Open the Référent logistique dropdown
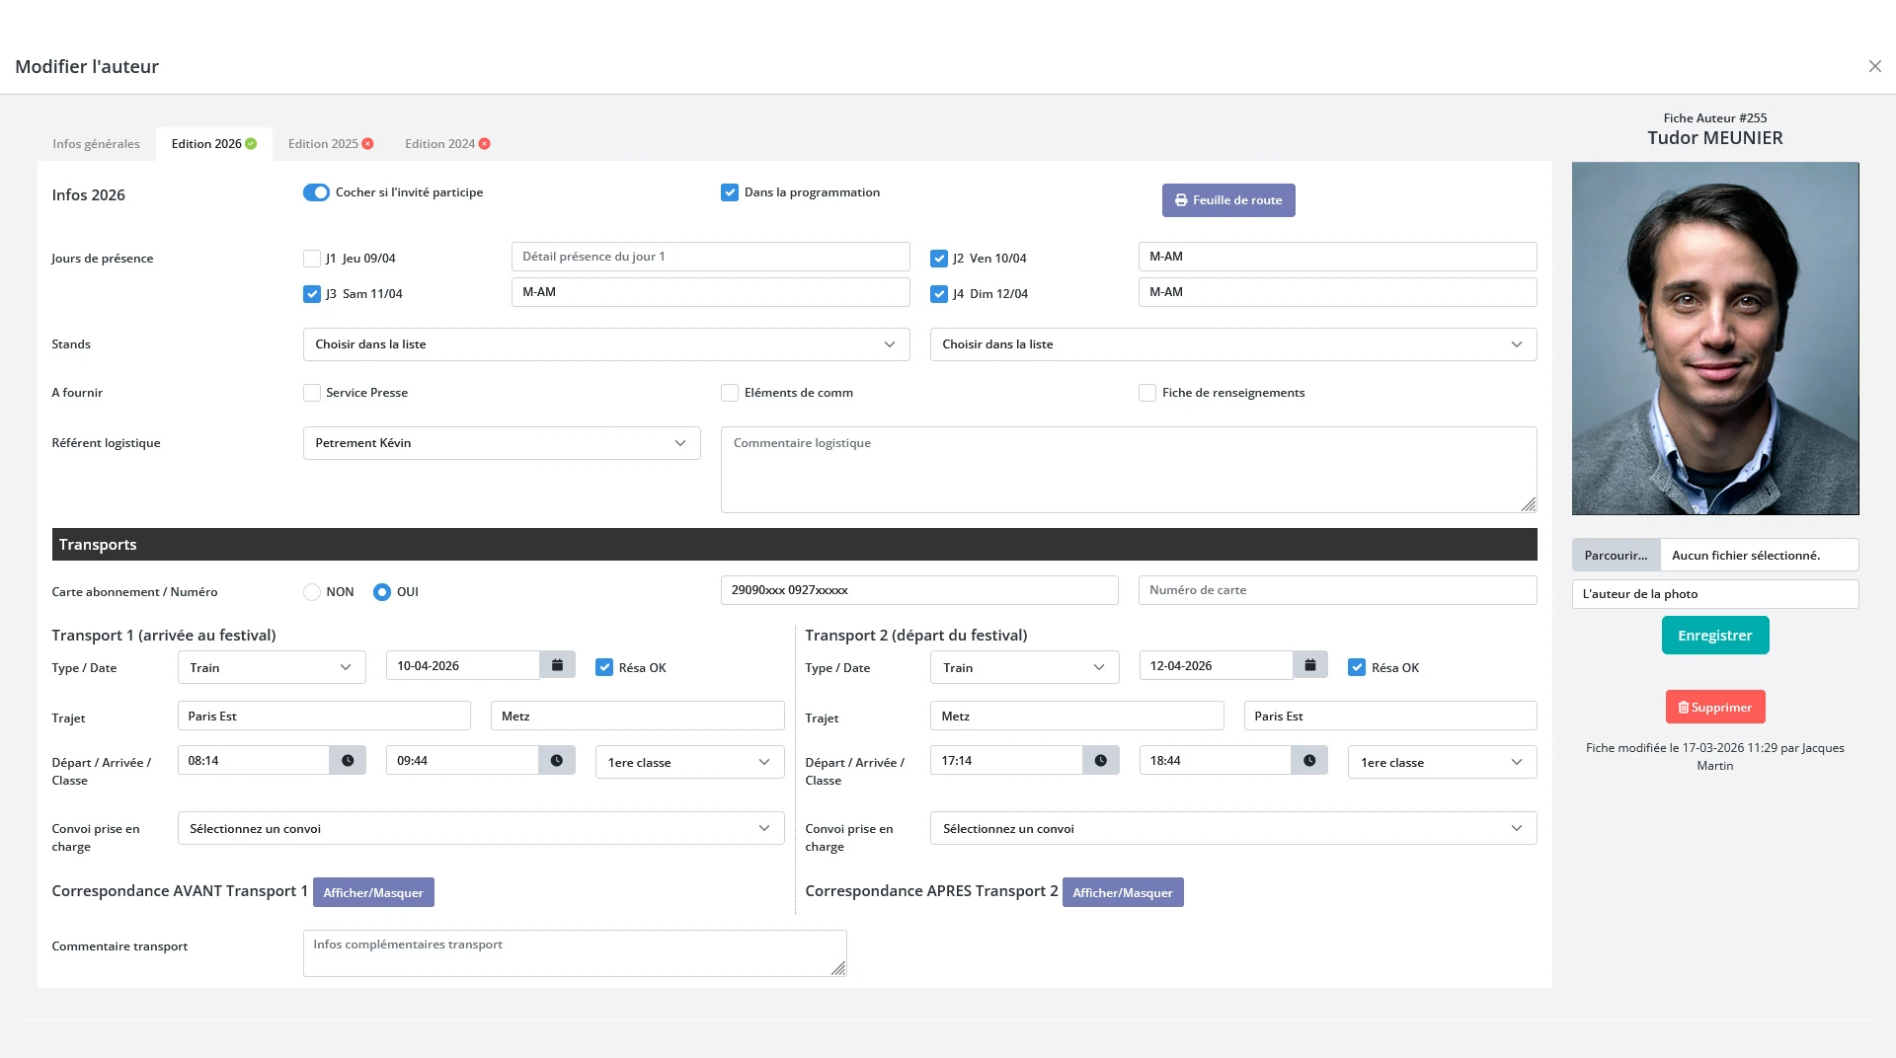Screen dimensions: 1896x1058 click(501, 443)
